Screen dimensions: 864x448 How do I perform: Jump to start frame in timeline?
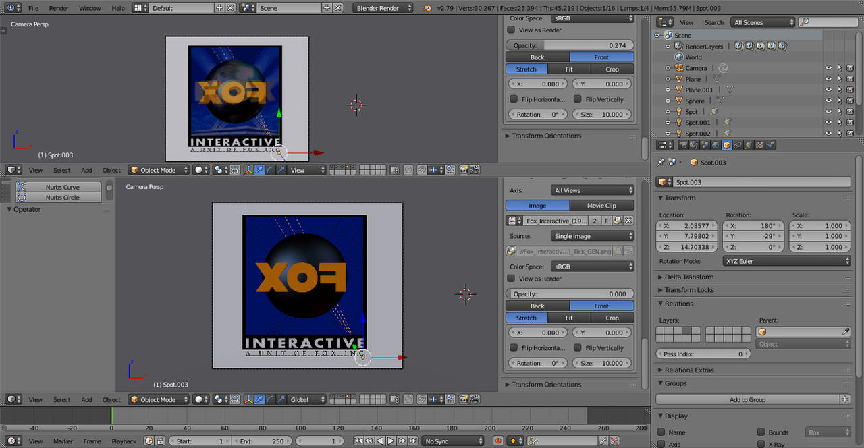358,441
